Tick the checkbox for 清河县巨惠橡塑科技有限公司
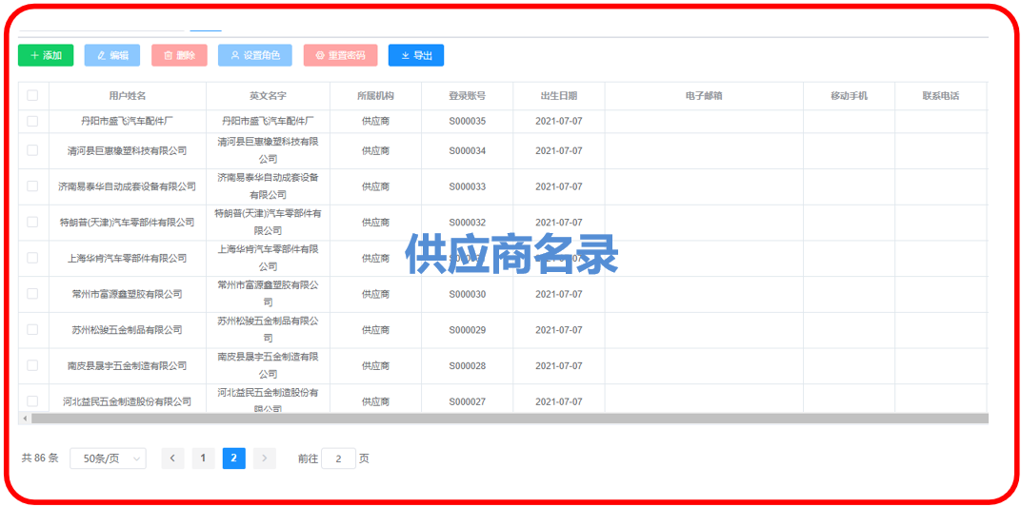The image size is (1021, 507). (32, 150)
